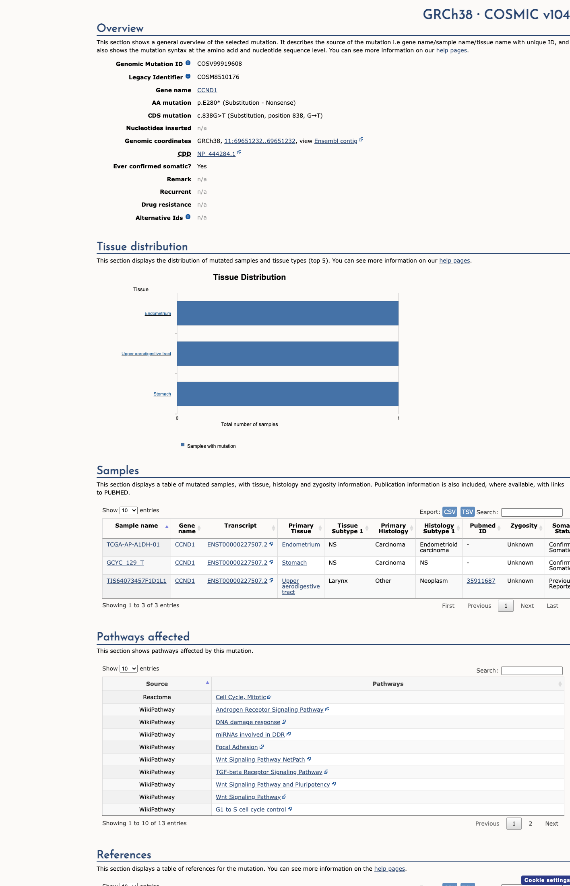Viewport: 570px width, 886px height.
Task: Click info icon beside Alternative Ids
Action: pyautogui.click(x=188, y=217)
